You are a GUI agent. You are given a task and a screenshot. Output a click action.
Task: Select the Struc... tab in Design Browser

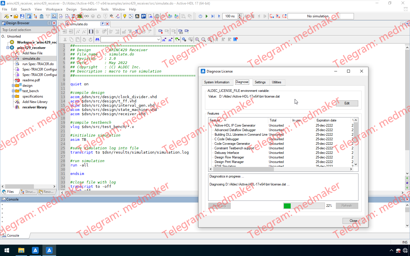[28, 192]
